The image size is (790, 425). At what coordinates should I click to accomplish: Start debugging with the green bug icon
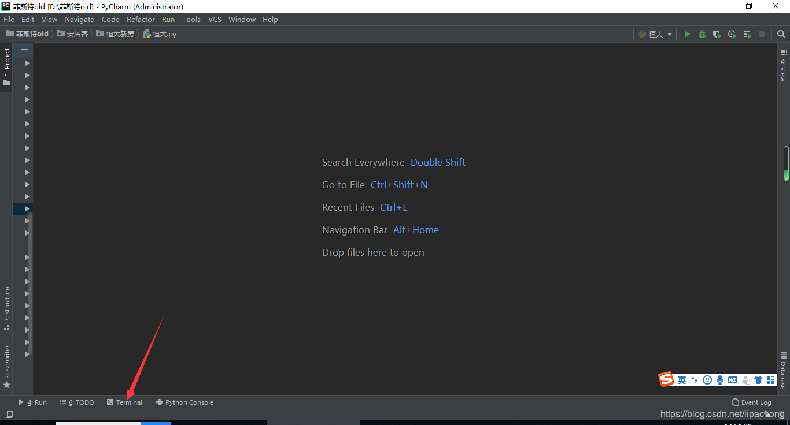pyautogui.click(x=702, y=34)
